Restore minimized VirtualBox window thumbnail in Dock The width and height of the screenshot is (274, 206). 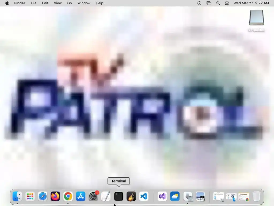(x=231, y=197)
